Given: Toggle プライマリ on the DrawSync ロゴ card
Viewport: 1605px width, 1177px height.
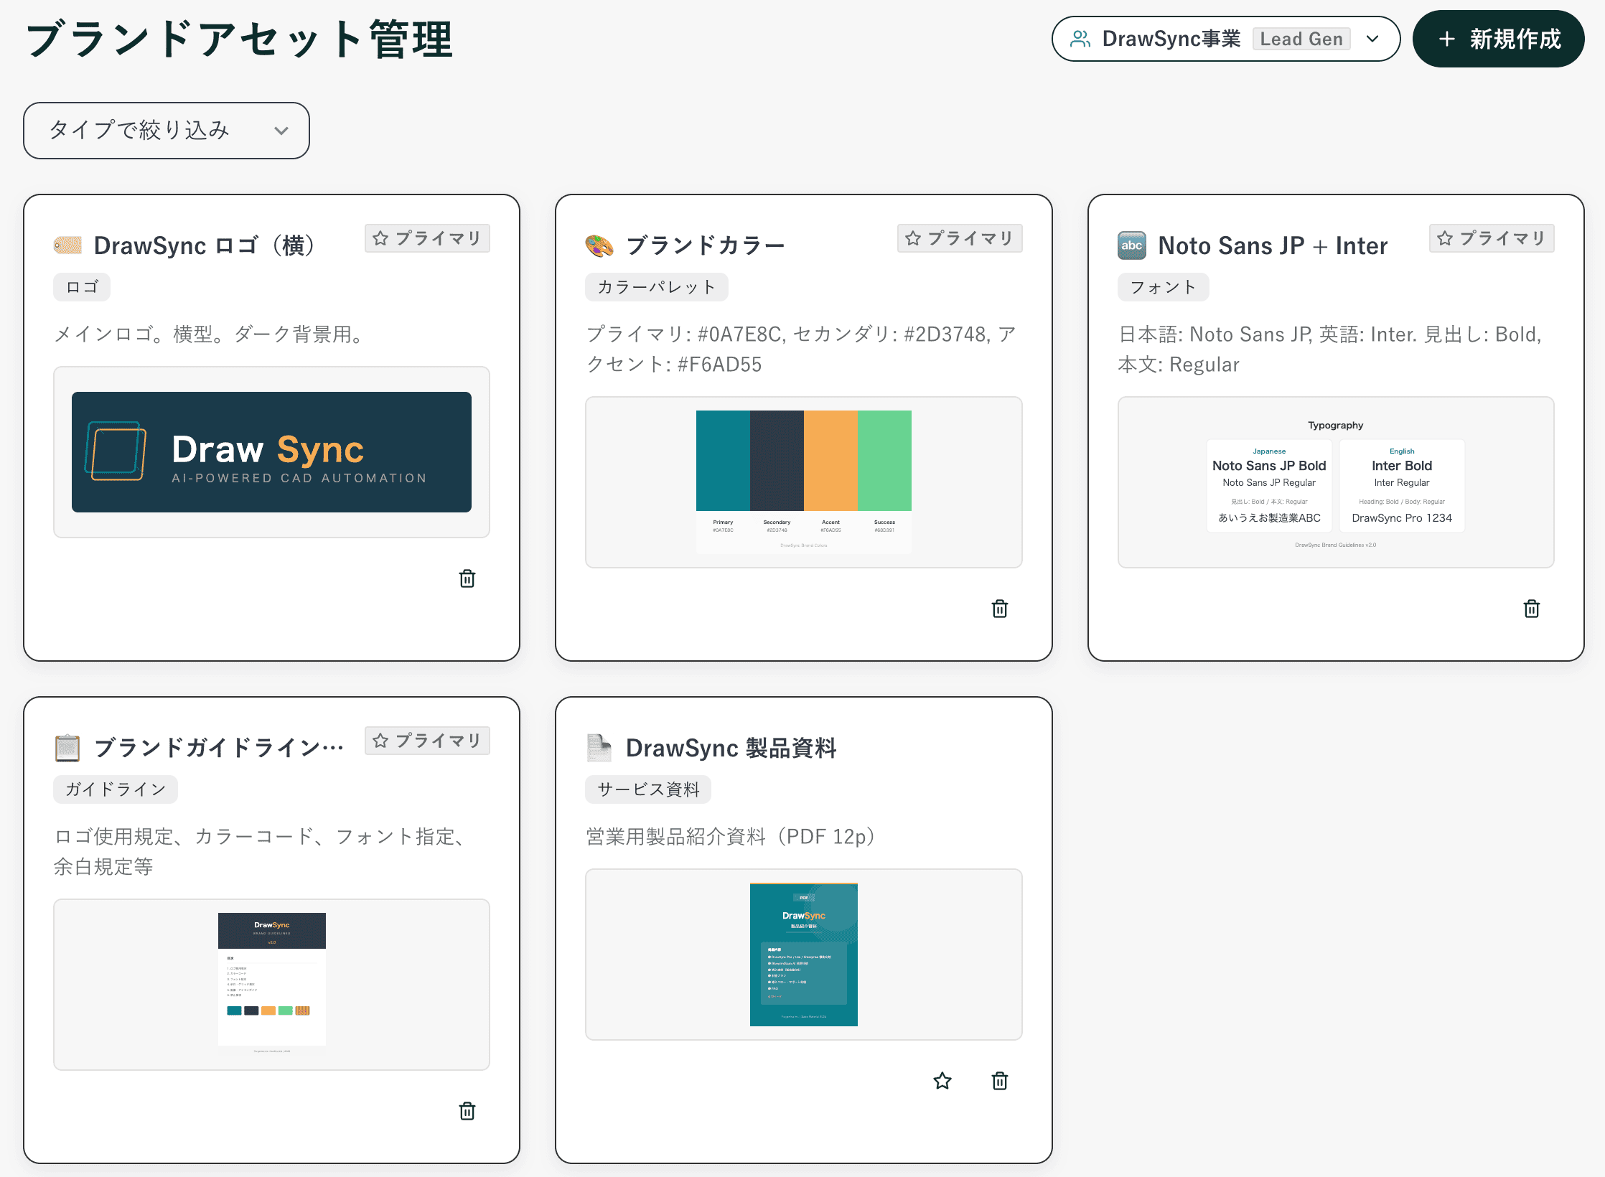Looking at the screenshot, I should pos(426,238).
